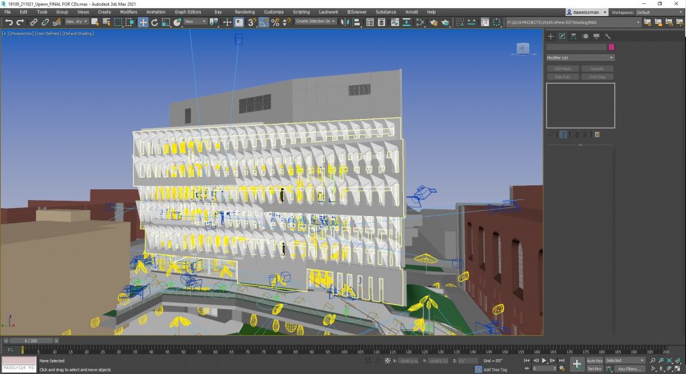The image size is (686, 374).
Task: Click the Perspective viewport label
Action: coord(21,33)
